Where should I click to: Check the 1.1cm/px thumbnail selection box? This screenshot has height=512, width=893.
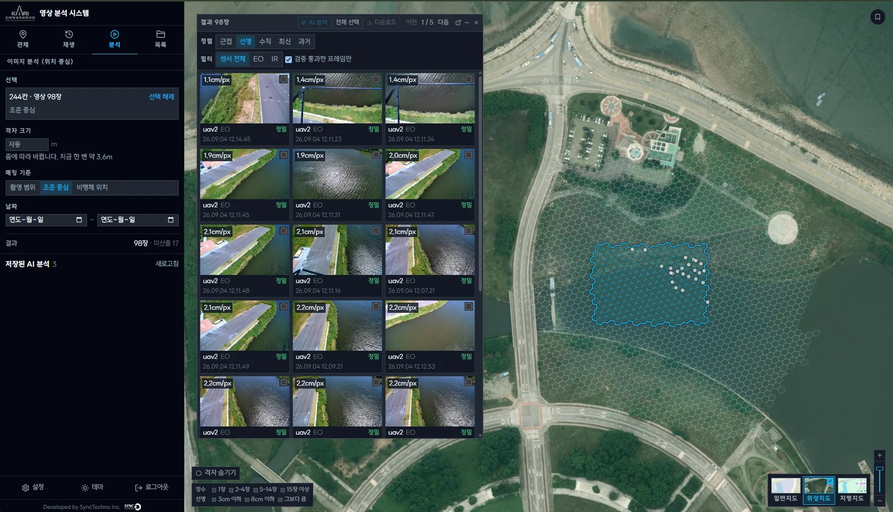[x=283, y=79]
